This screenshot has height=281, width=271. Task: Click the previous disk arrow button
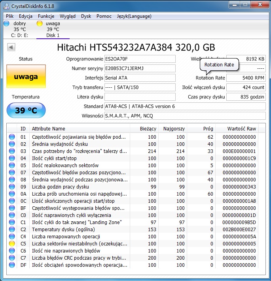coord(11,47)
